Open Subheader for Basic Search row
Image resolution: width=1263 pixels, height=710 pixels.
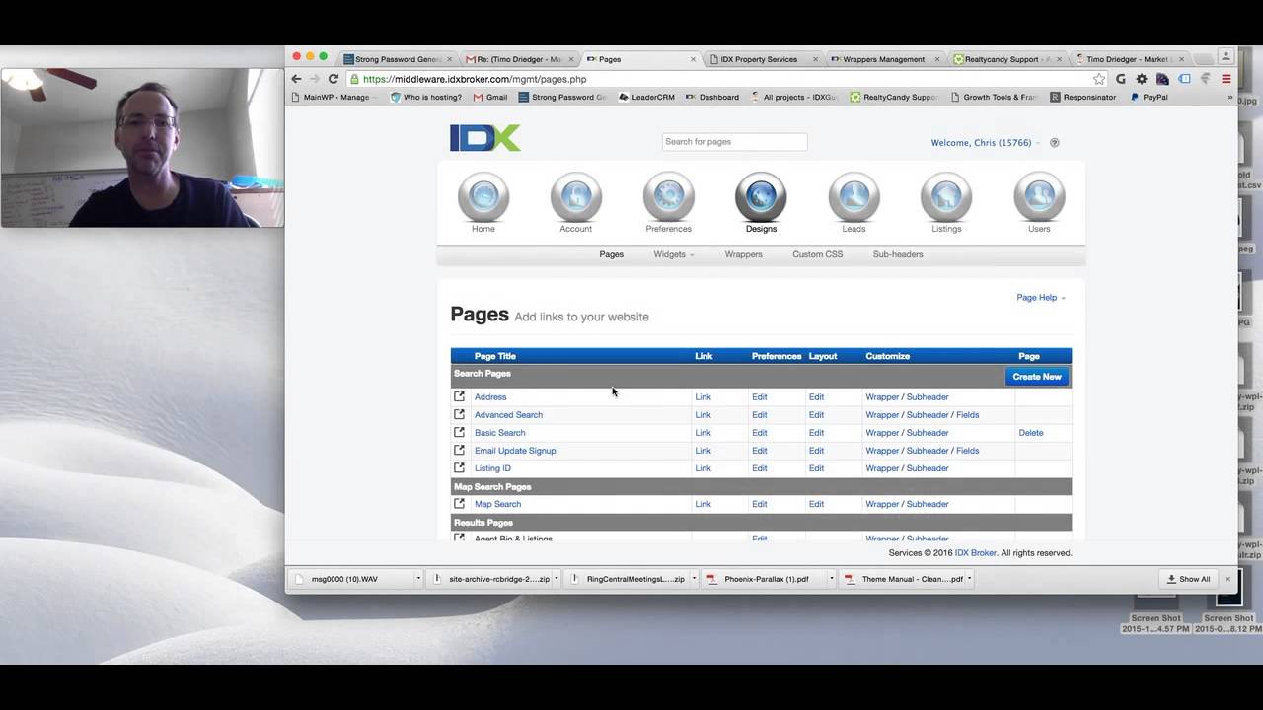click(928, 432)
